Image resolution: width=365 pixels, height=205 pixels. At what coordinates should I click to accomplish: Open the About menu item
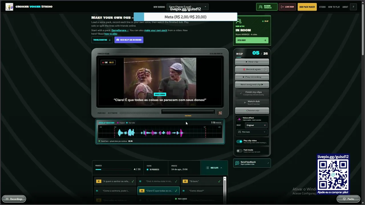click(345, 7)
